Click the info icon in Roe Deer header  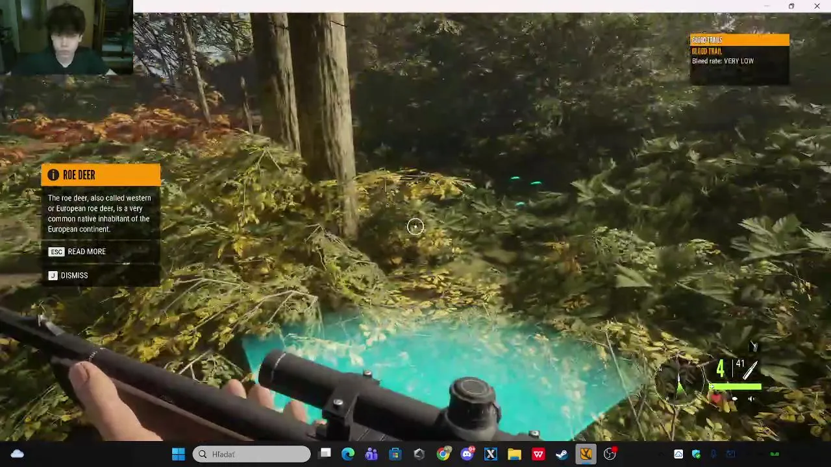[x=53, y=175]
